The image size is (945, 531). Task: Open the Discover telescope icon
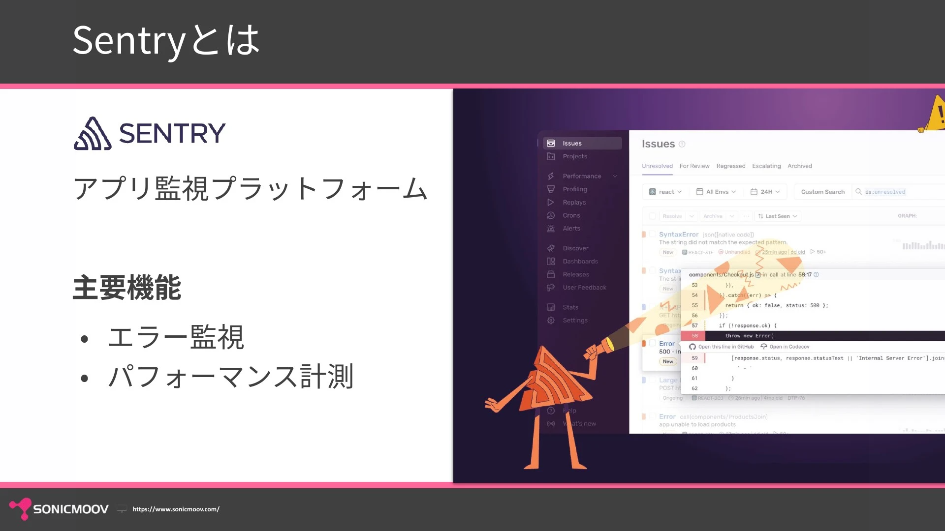551,248
